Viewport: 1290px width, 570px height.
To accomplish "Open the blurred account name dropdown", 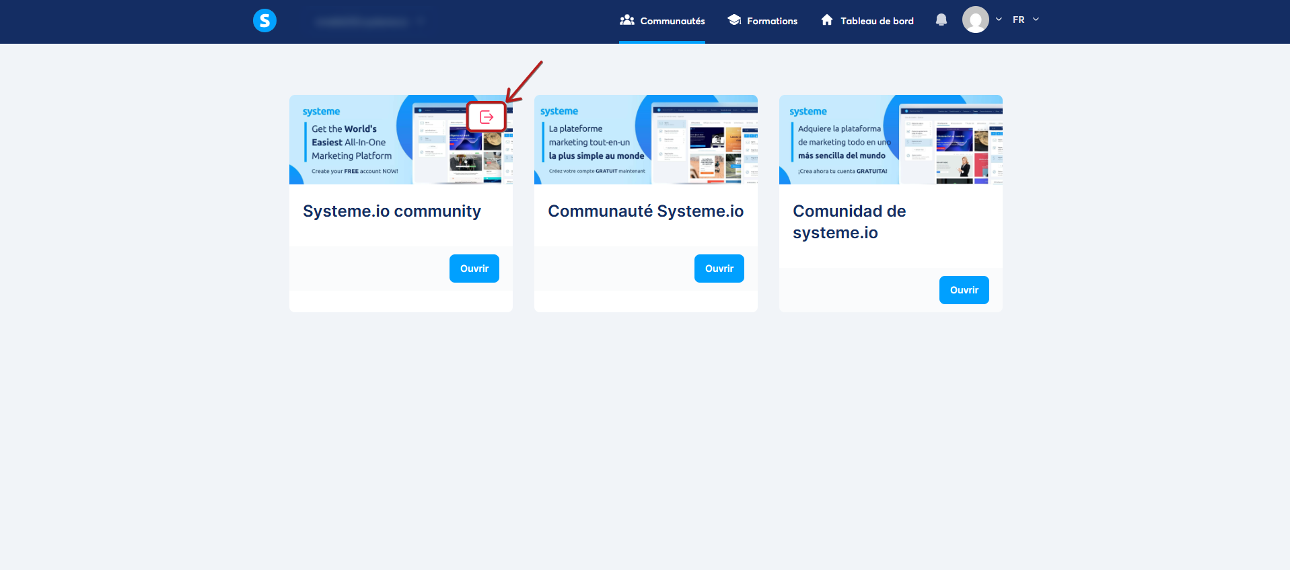I will pyautogui.click(x=369, y=22).
